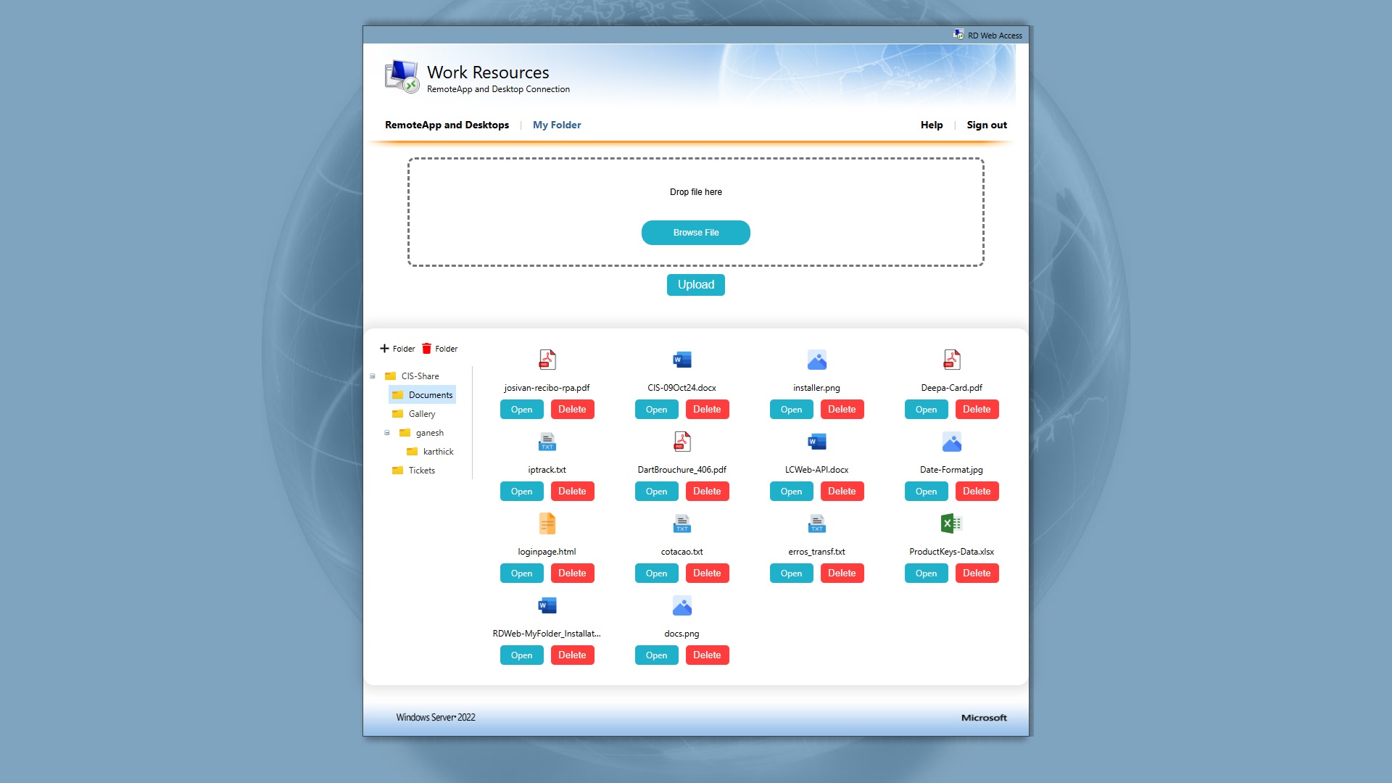Open CIS-09Oct24.docx
The height and width of the screenshot is (783, 1392).
(657, 410)
